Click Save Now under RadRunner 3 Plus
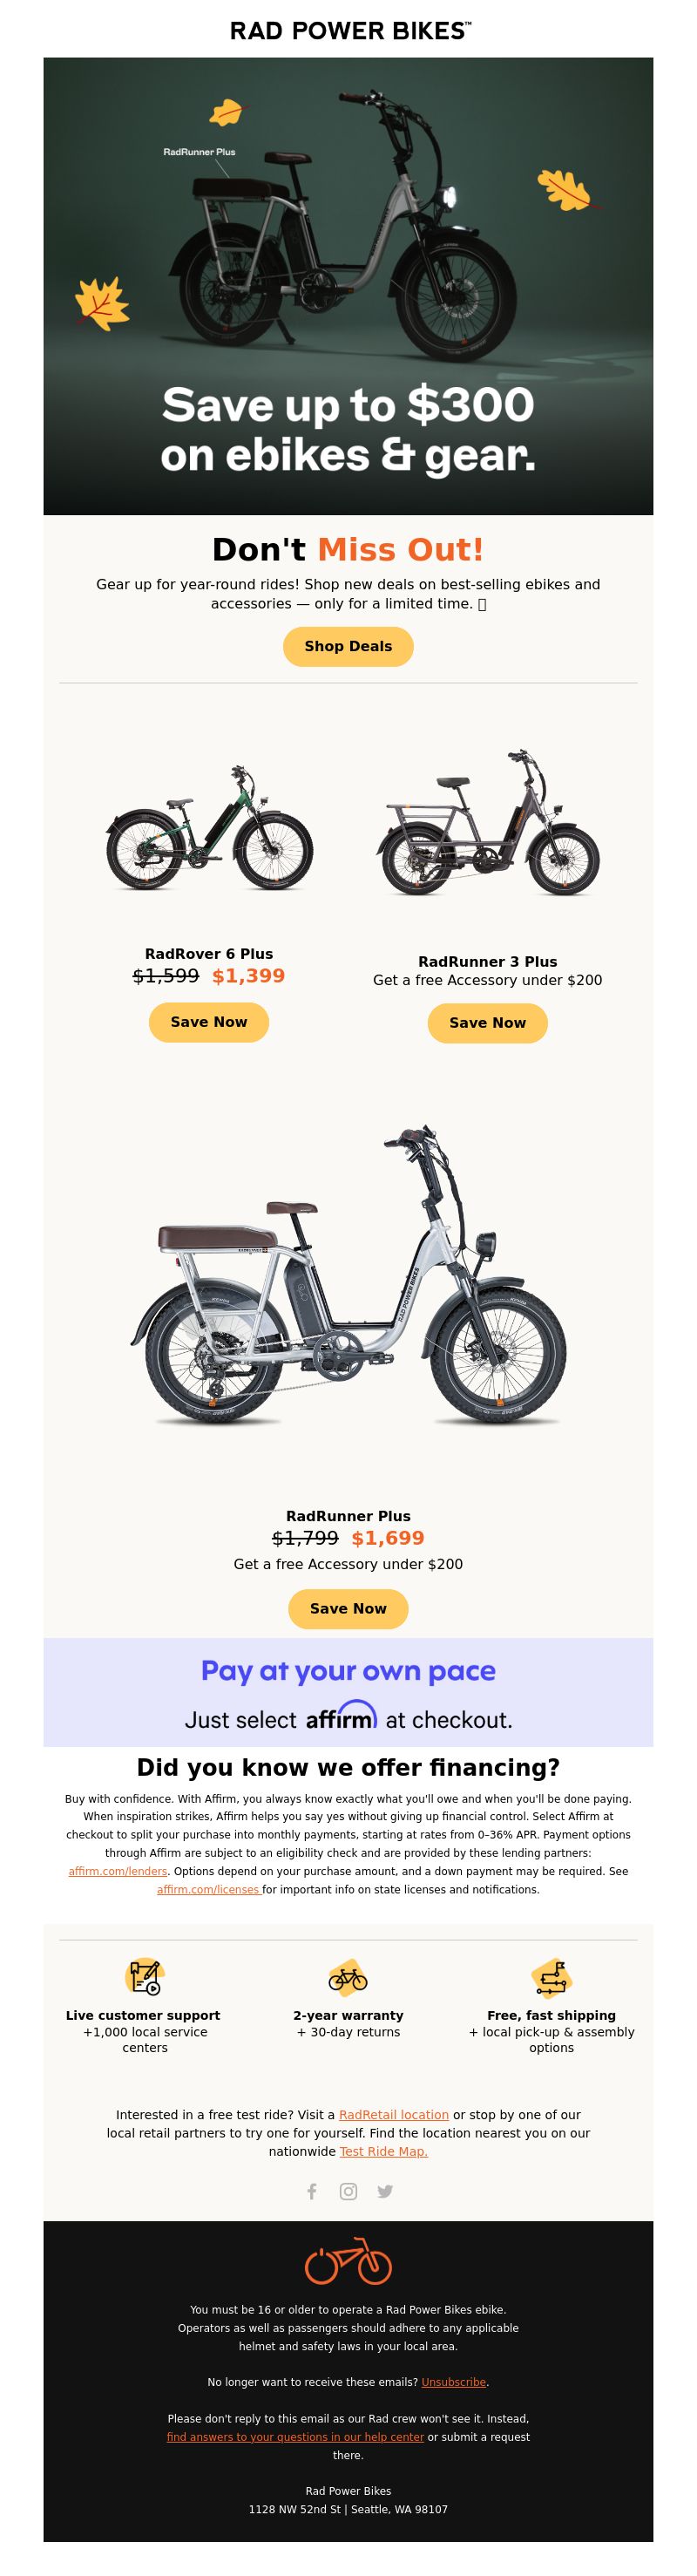This screenshot has height=2576, width=697. (x=488, y=1023)
